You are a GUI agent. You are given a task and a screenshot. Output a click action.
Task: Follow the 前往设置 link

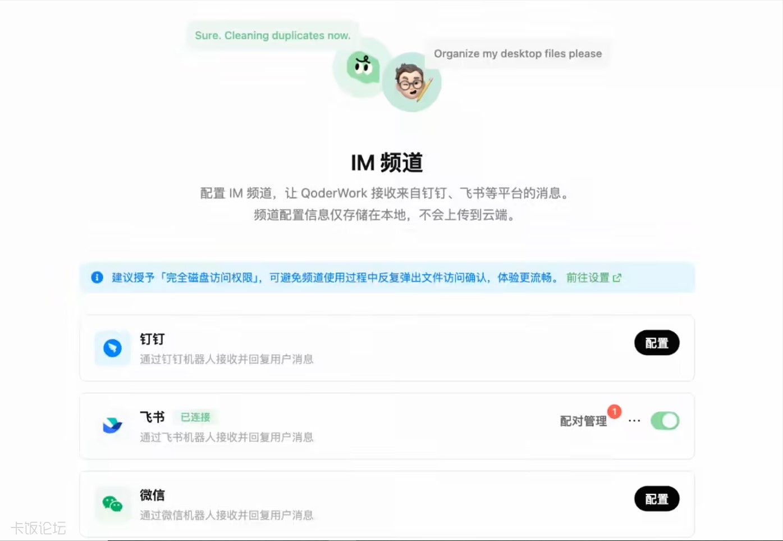coord(588,278)
